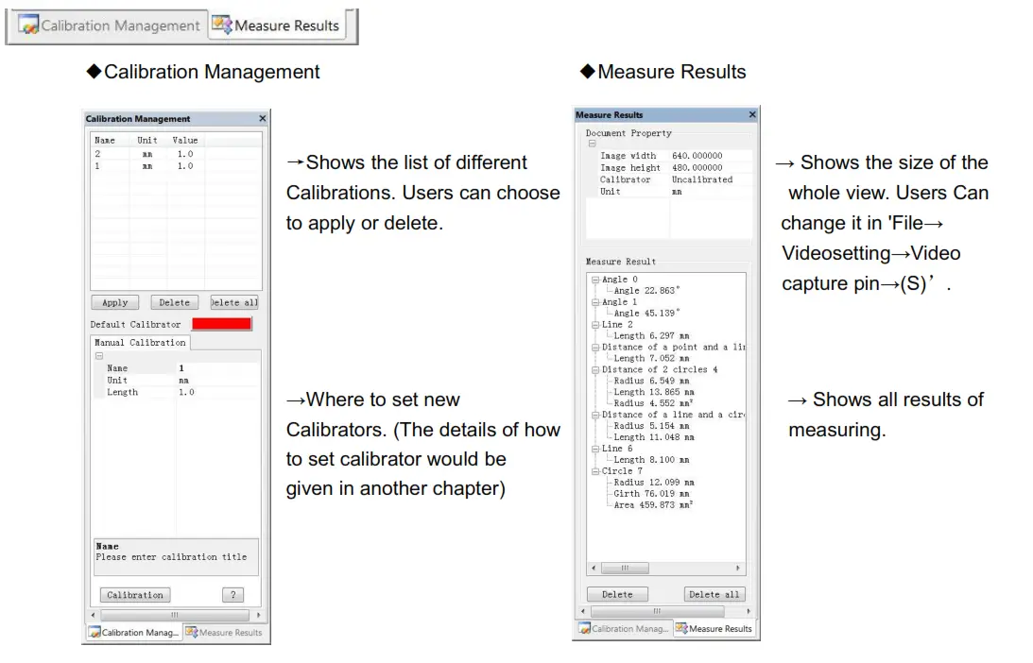Select Length 11.048 mm result
The height and width of the screenshot is (663, 1033).
tap(653, 437)
